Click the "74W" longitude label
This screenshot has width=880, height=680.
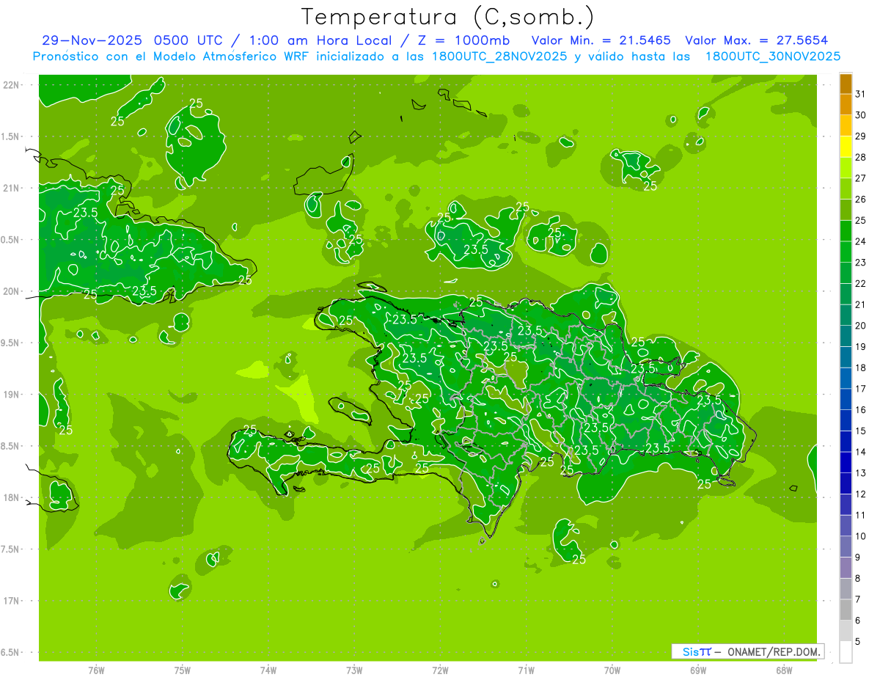(x=268, y=670)
